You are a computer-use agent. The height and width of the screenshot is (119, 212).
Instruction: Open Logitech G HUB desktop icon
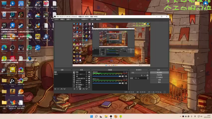pos(12,83)
